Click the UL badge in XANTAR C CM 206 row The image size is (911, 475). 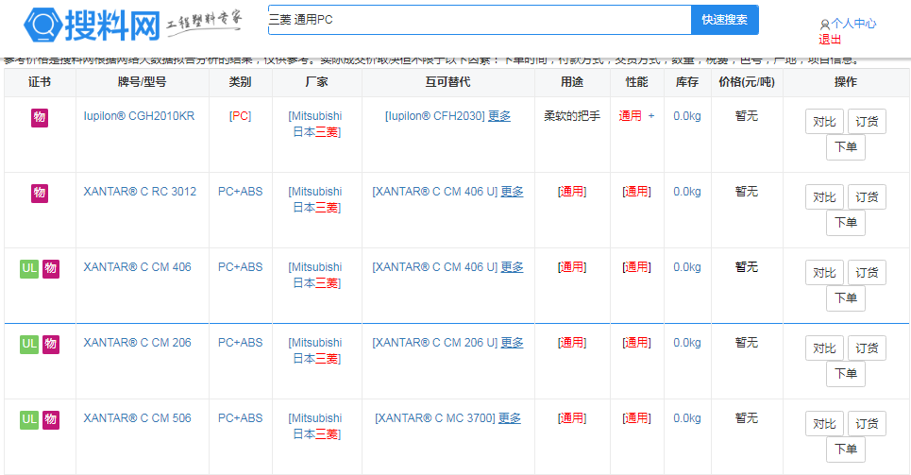click(x=29, y=344)
